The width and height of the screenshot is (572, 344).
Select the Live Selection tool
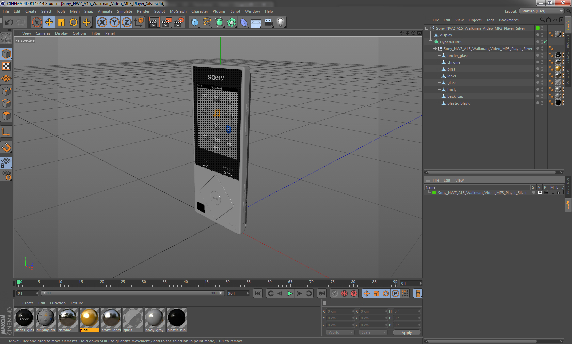click(x=36, y=22)
